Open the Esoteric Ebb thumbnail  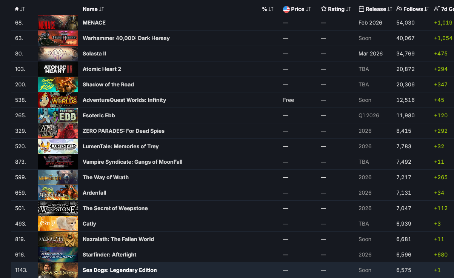coord(58,115)
